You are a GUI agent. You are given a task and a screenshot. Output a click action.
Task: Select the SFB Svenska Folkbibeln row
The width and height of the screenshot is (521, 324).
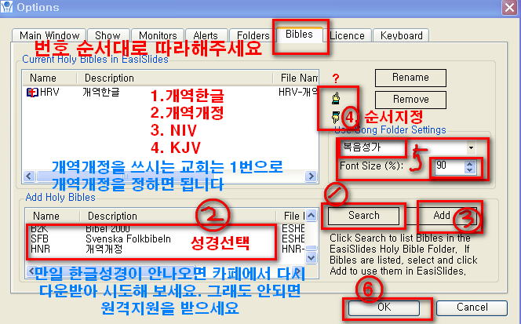pos(165,238)
